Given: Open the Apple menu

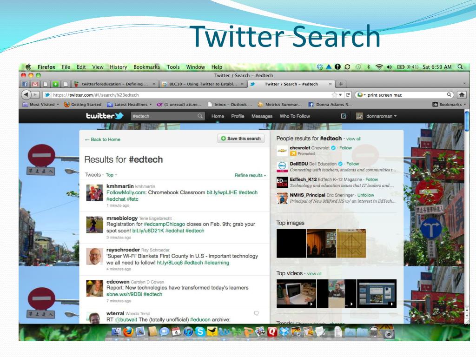Looking at the screenshot, I should 28,67.
